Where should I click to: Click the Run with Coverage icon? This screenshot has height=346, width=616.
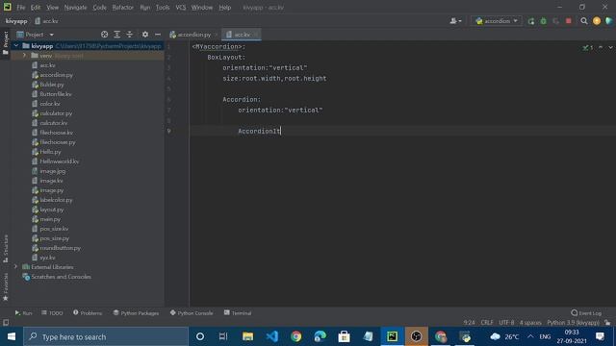(x=556, y=21)
